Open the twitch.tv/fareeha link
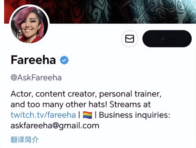 43,115
